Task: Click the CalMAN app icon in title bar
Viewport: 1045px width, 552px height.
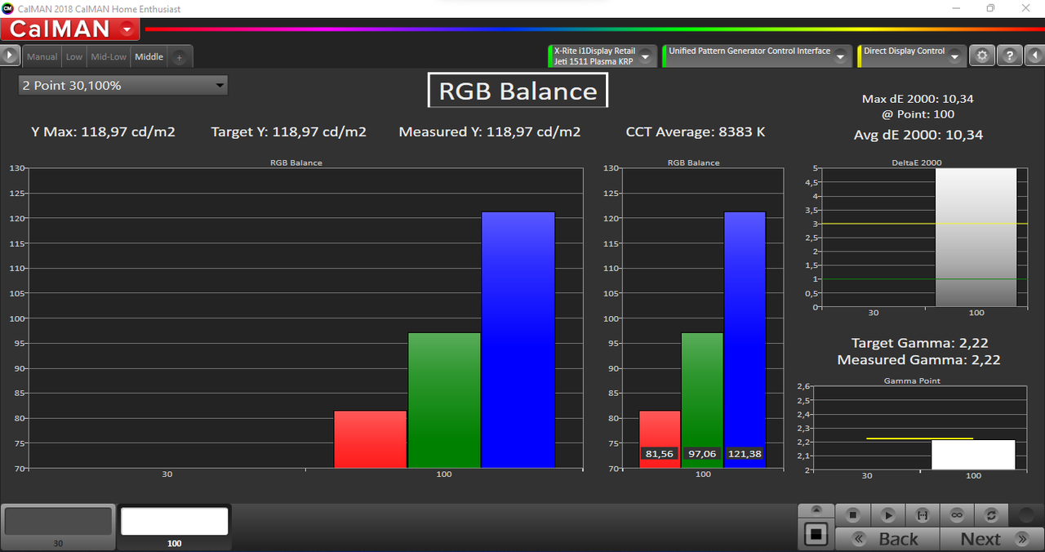Action: [7, 9]
